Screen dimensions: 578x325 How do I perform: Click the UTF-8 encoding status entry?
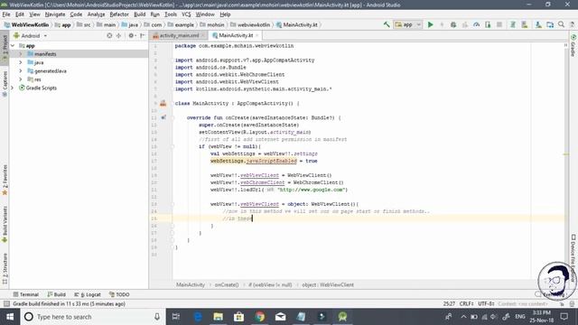tap(486, 303)
